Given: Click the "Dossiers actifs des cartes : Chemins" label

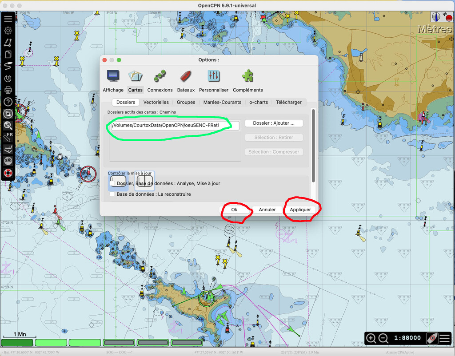Looking at the screenshot, I should [x=142, y=112].
